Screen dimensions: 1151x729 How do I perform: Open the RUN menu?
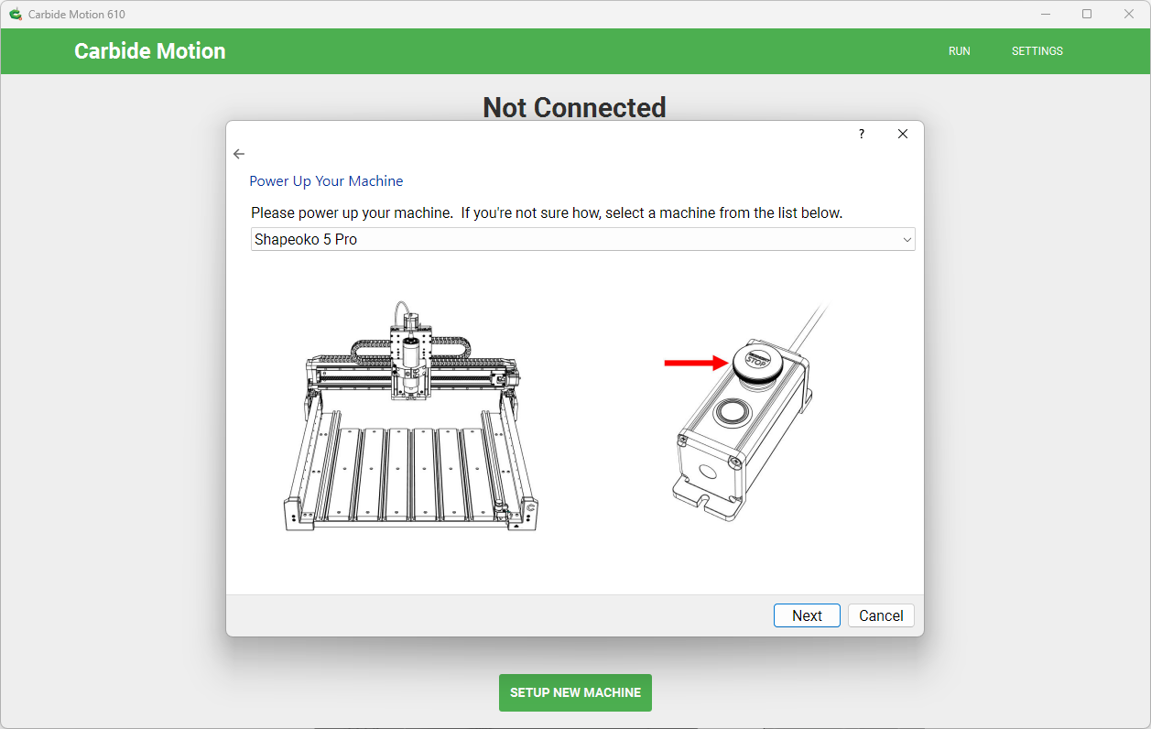tap(960, 51)
